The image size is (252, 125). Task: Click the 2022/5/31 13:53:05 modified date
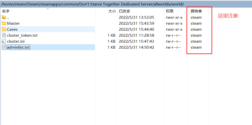pos(136,17)
